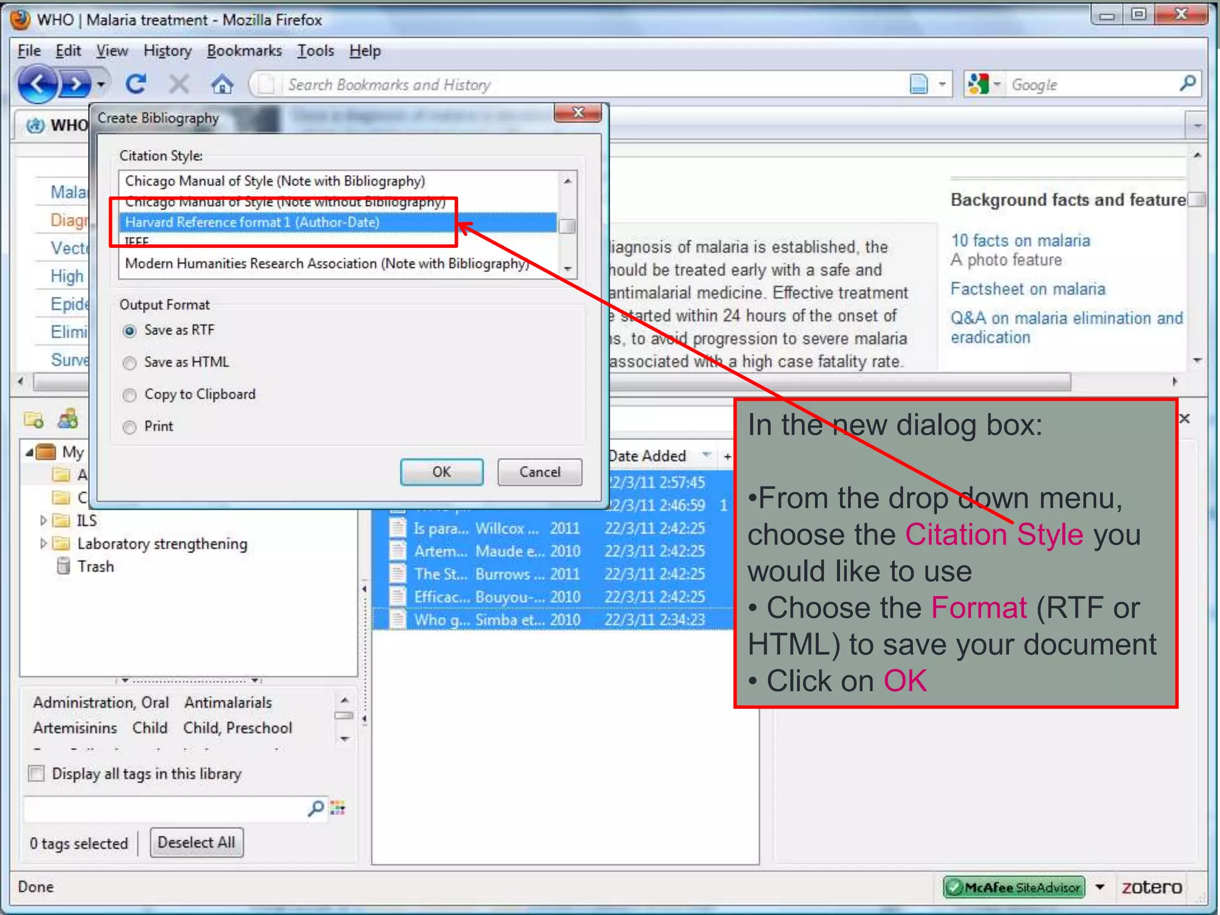Image resolution: width=1220 pixels, height=915 pixels.
Task: Click the tag filter input field
Action: coord(165,808)
